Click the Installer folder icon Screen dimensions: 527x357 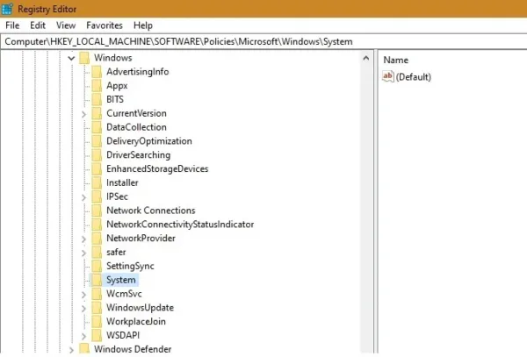pyautogui.click(x=97, y=182)
